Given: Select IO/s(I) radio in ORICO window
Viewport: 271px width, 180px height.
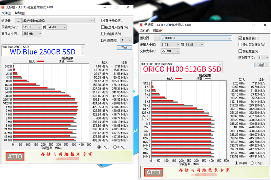Looking at the screenshot, I should (x=252, y=163).
